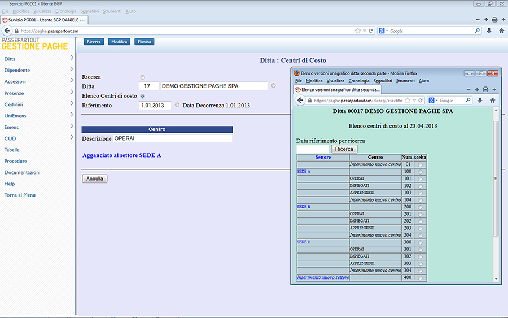
Task: Click the Descrizione field containing OPERAI
Action: point(172,138)
